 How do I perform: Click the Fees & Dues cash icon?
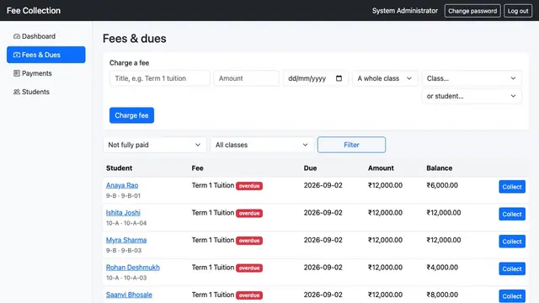click(17, 55)
